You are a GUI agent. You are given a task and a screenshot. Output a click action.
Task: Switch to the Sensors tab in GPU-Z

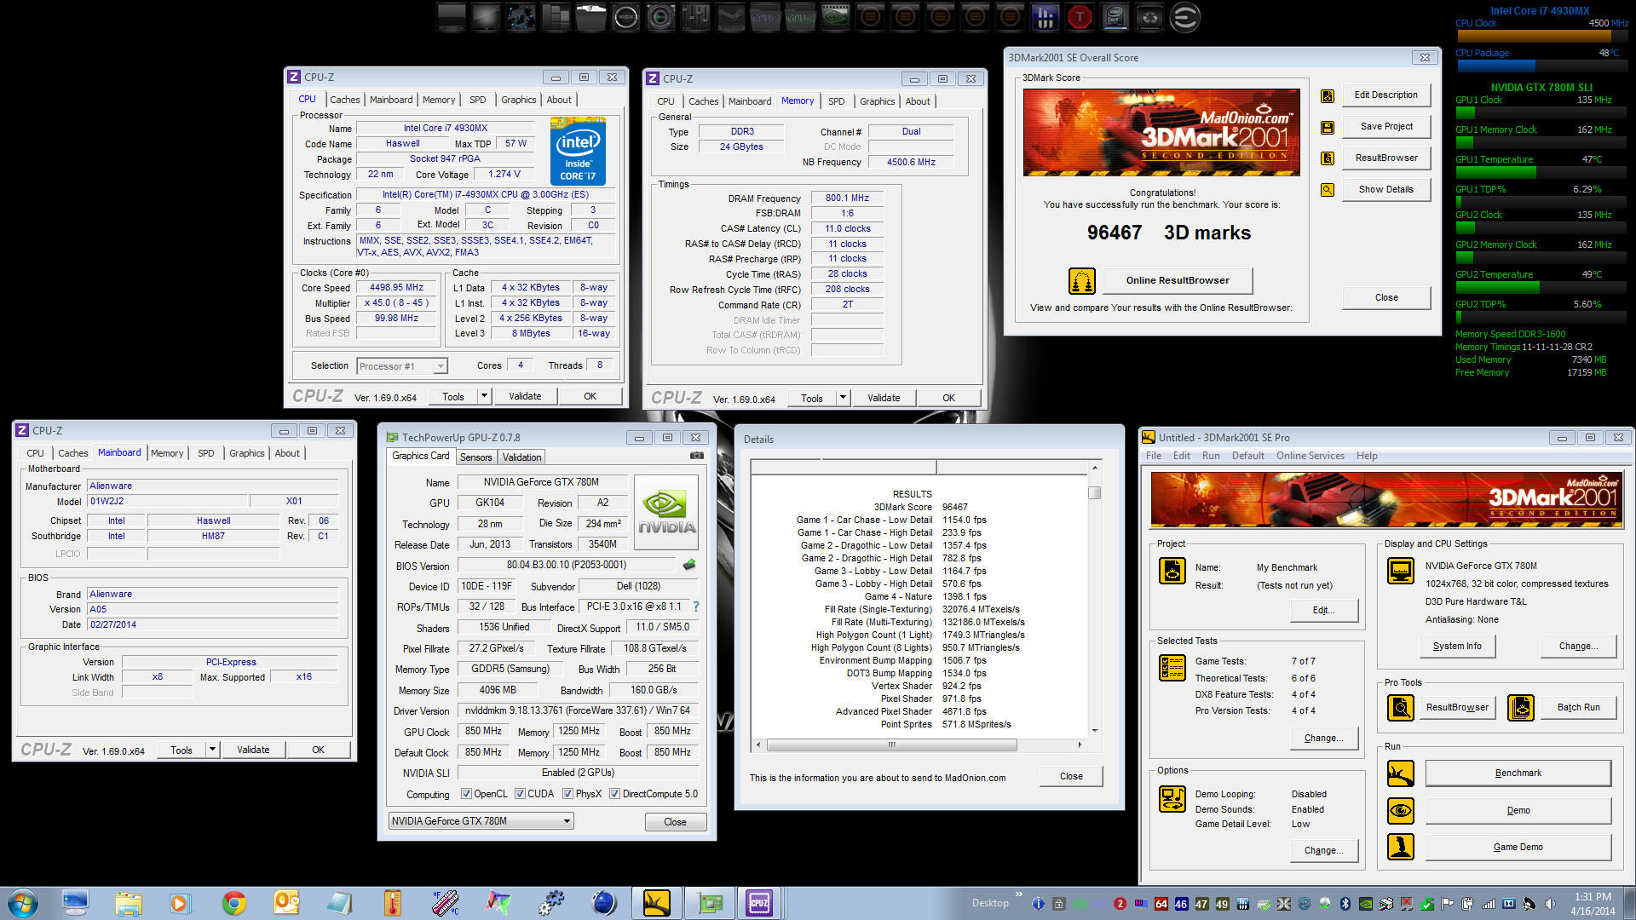tap(475, 457)
